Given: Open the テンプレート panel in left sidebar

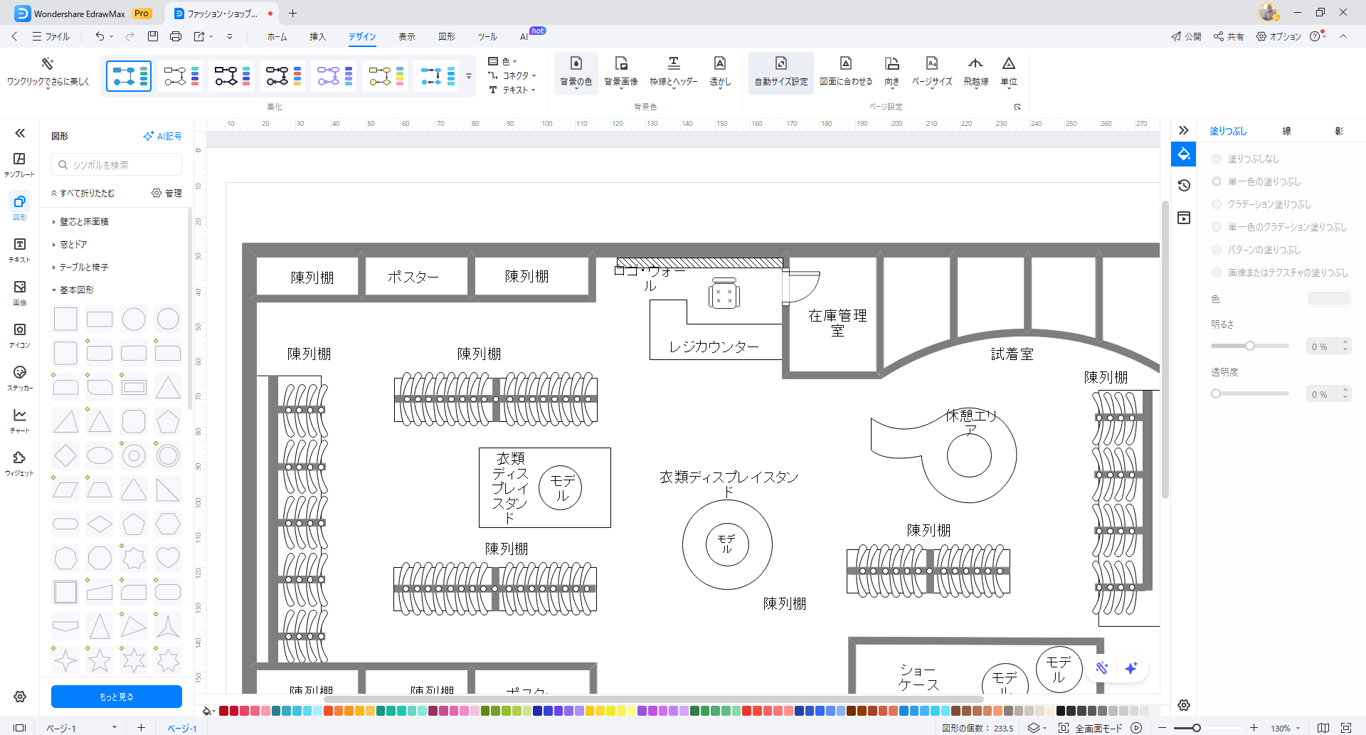Looking at the screenshot, I should tap(19, 164).
